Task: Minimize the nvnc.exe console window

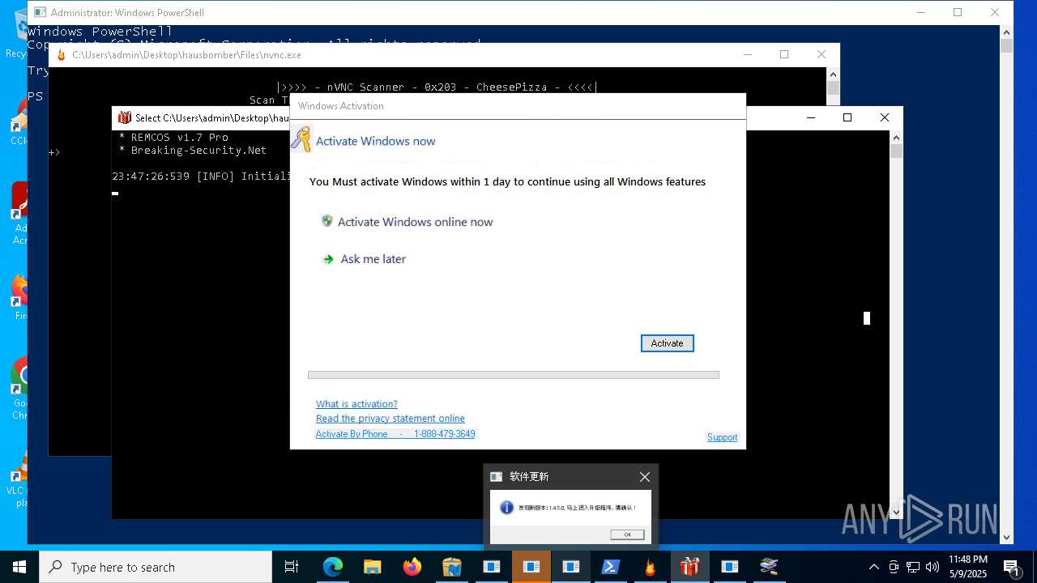Action: 747,54
